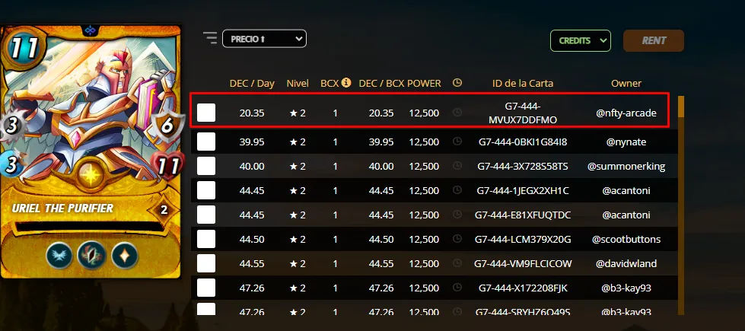Open the CREDITS currency dropdown
The height and width of the screenshot is (331, 745).
tap(581, 41)
